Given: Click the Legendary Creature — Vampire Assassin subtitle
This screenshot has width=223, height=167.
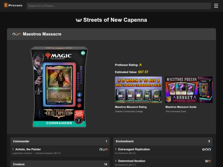Looking at the screenshot, I should [x=36, y=153].
